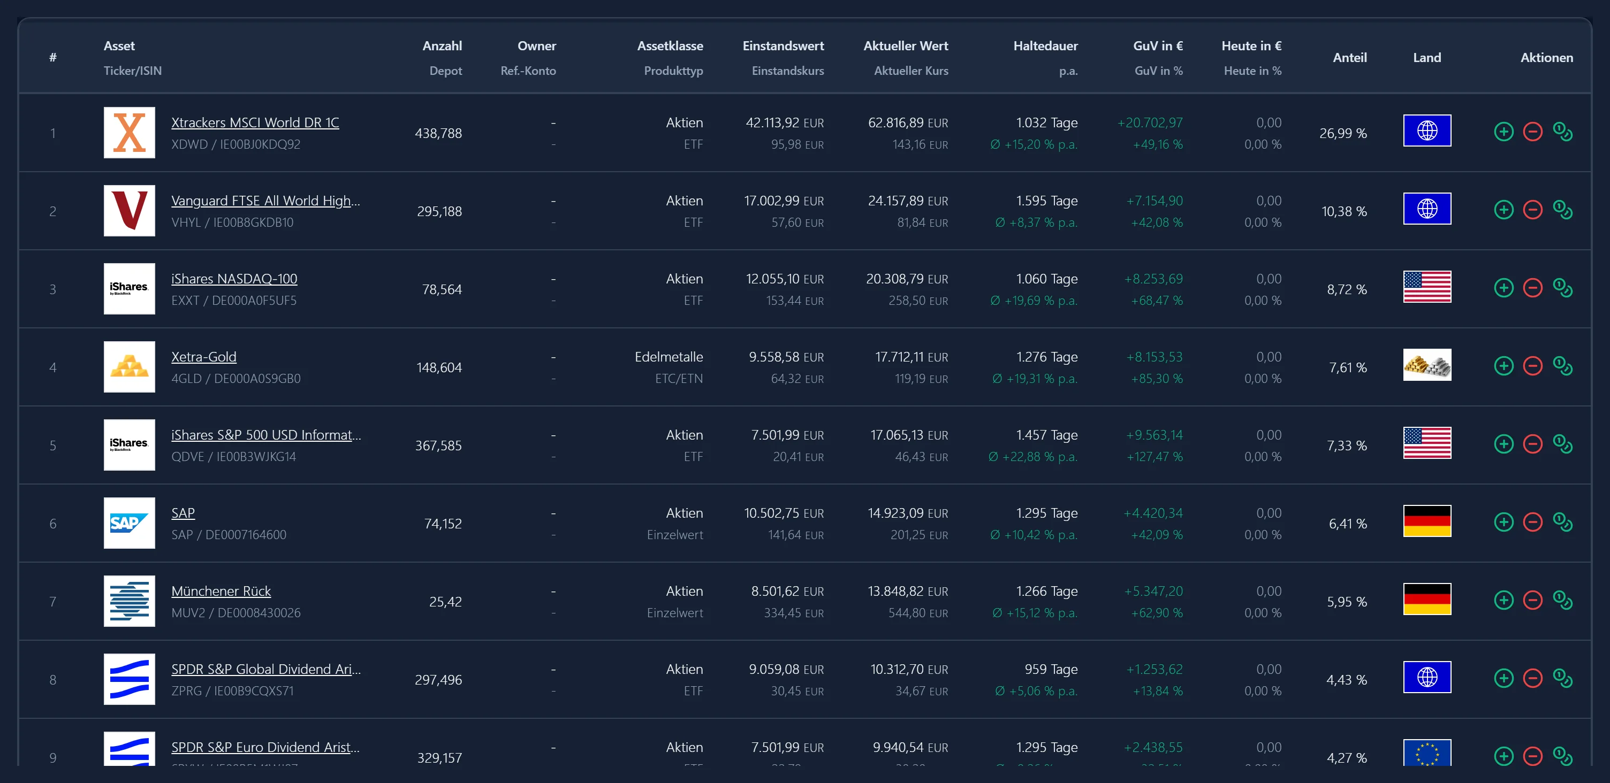Click the green plus icon for SAP
Image resolution: width=1610 pixels, height=783 pixels.
click(x=1503, y=522)
